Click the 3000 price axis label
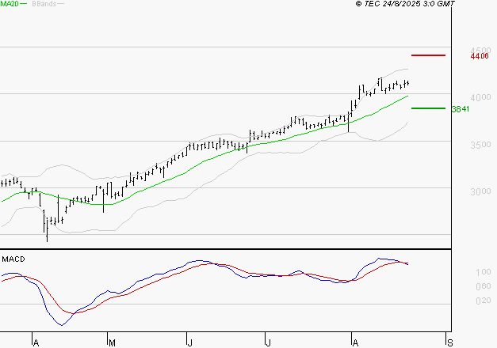Image resolution: width=497 pixels, height=348 pixels. (480, 191)
